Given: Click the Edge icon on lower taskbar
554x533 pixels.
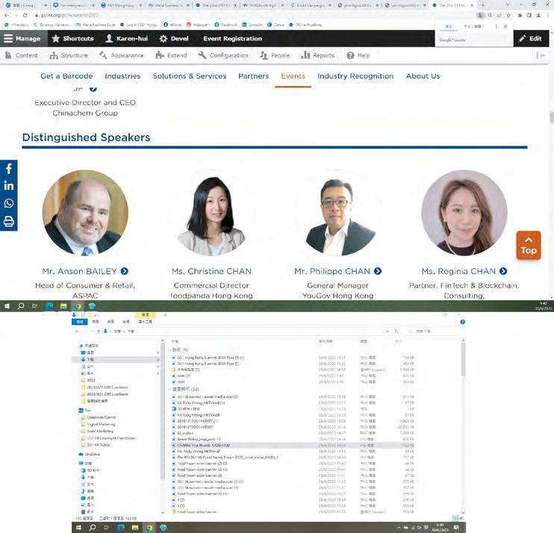Looking at the screenshot, I should point(121,528).
